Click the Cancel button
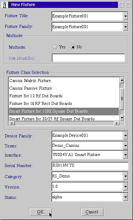Viewport: 133px width, 220px height. (92, 212)
